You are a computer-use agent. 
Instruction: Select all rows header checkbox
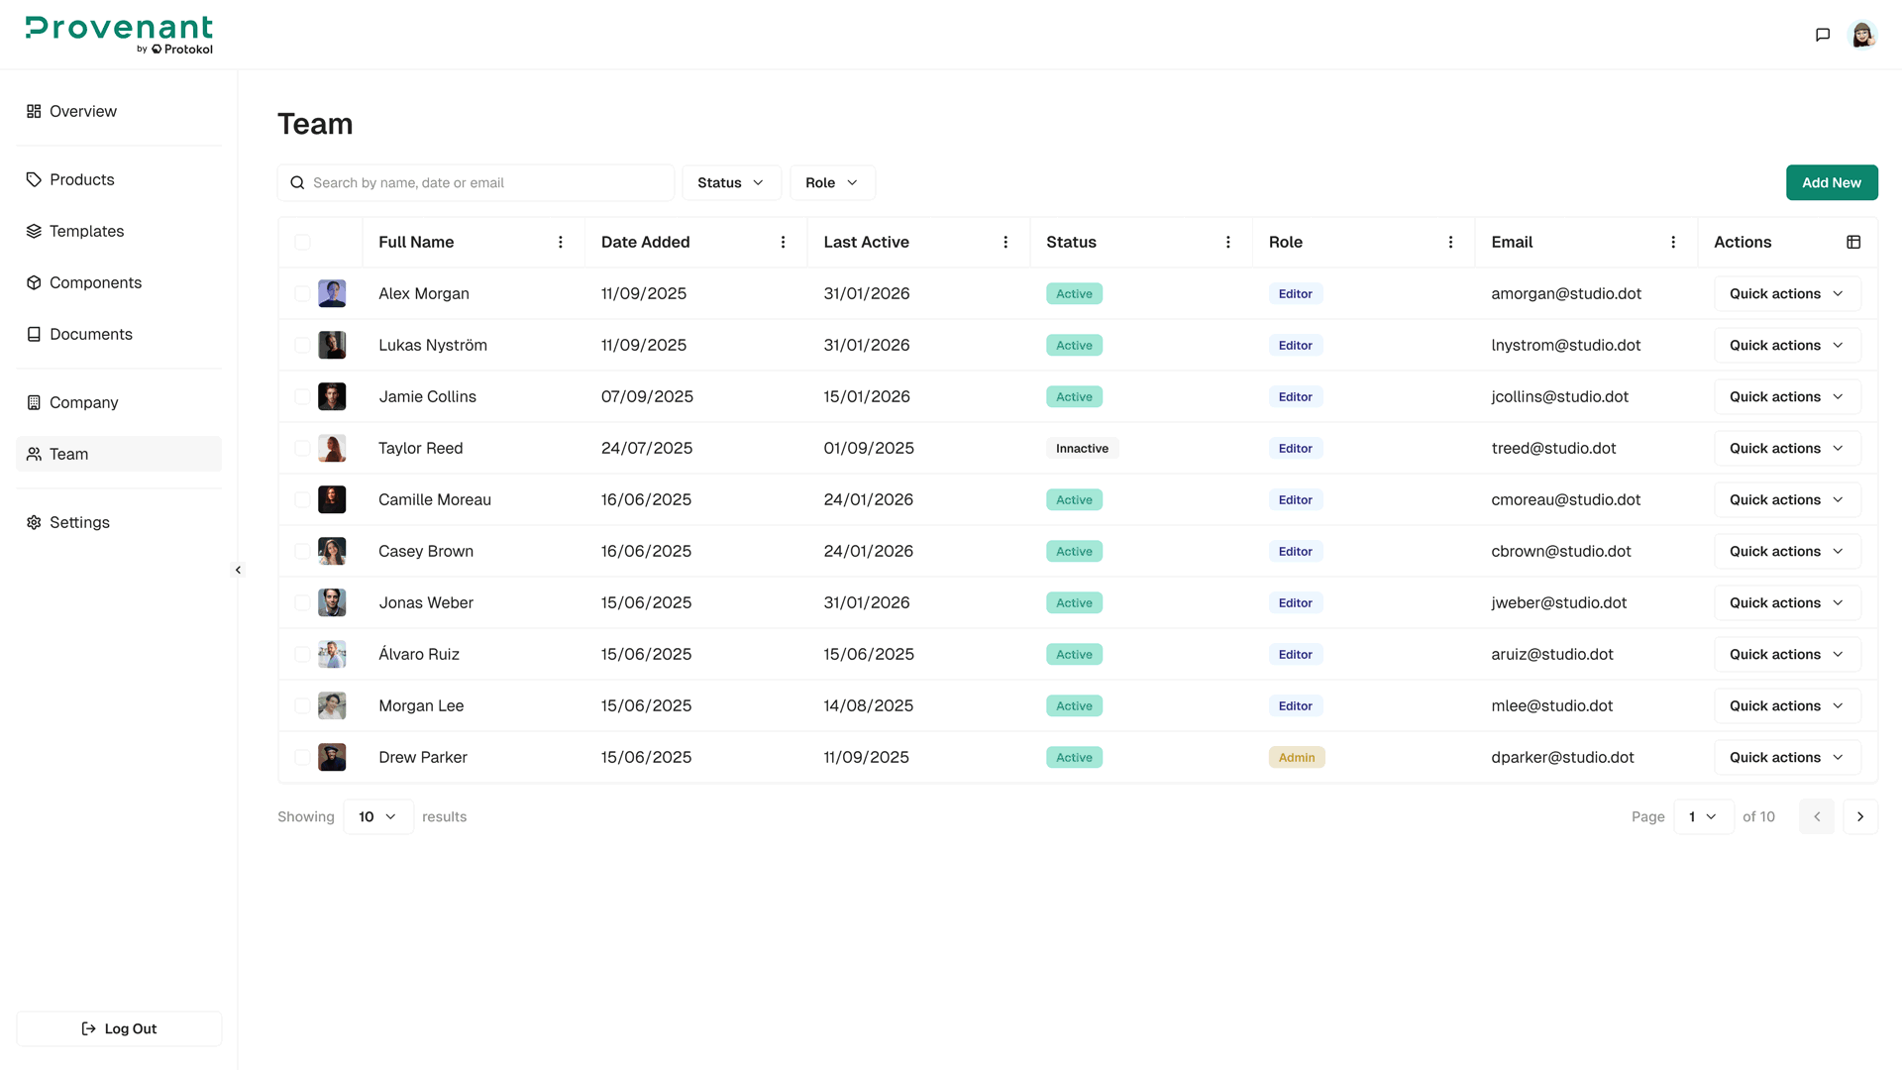(302, 242)
